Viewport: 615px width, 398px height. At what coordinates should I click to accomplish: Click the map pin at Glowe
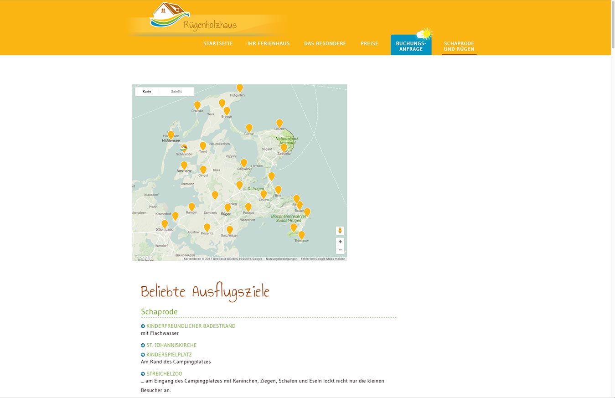(x=249, y=128)
